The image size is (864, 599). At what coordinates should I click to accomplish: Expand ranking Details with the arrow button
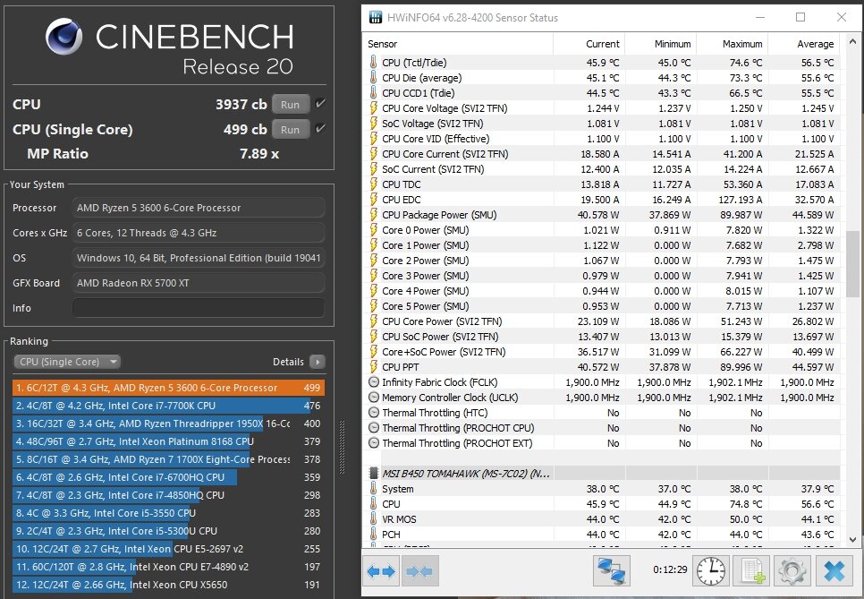click(318, 362)
